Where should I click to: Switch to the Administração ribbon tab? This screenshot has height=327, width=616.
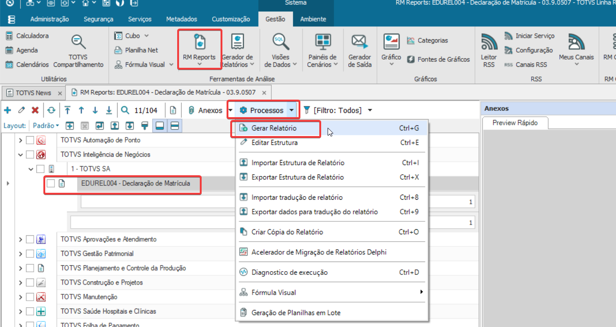[x=49, y=19]
